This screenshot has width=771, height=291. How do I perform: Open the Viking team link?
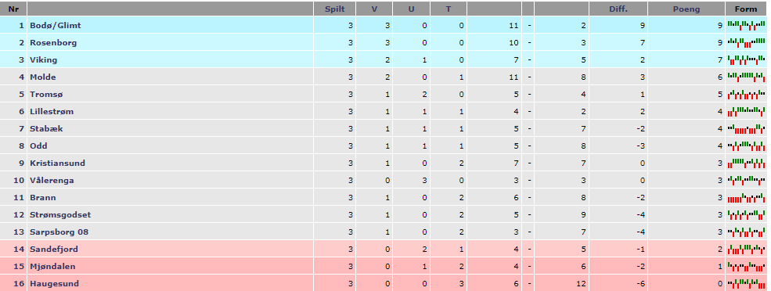(x=43, y=59)
